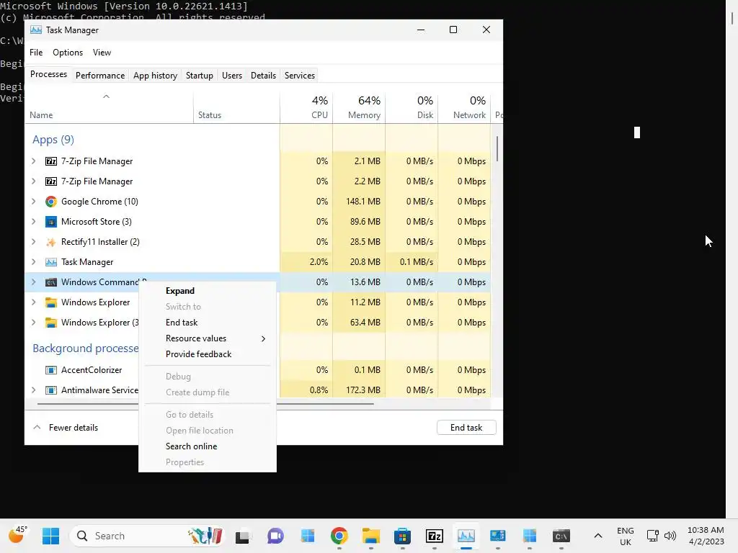Viewport: 738px width, 553px height.
Task: Switch to the Startup tab
Action: [x=200, y=76]
